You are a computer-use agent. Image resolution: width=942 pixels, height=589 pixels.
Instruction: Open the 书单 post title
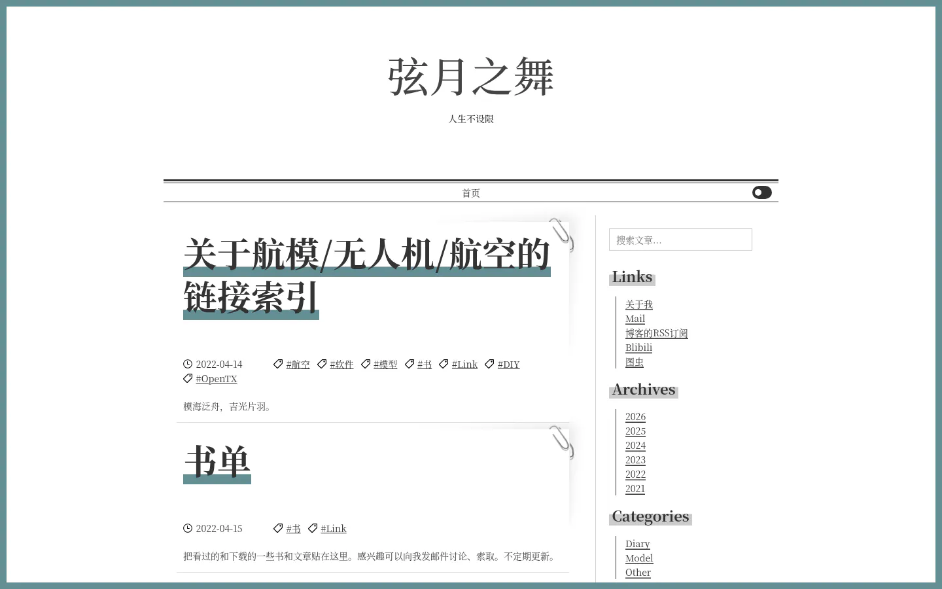217,462
